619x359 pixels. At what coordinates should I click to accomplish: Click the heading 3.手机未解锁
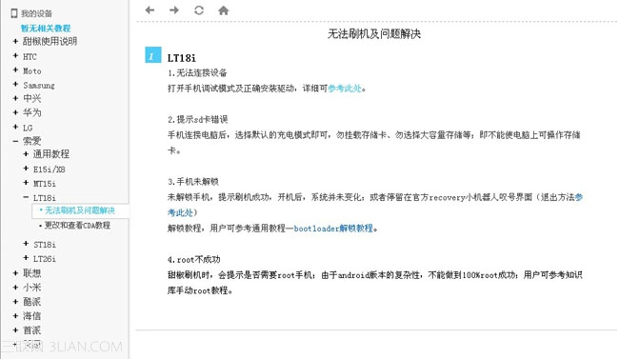point(193,182)
